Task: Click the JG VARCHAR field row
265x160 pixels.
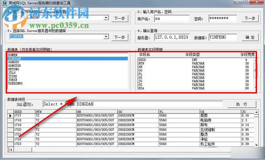Action: click(196, 81)
